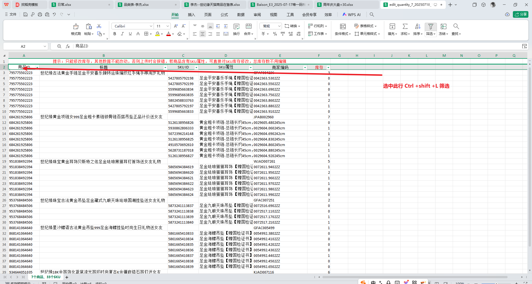Click the green 分享 share button

pyautogui.click(x=520, y=14)
